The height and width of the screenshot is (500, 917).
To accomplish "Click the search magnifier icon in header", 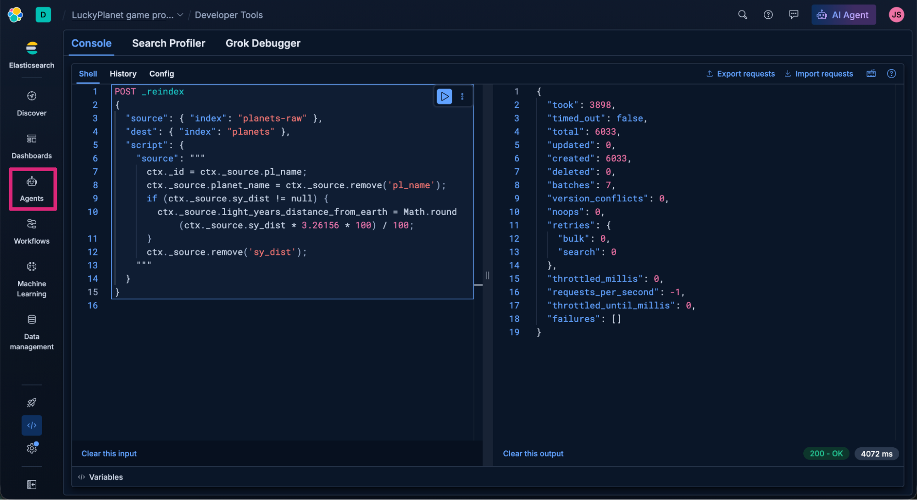I will tap(742, 15).
